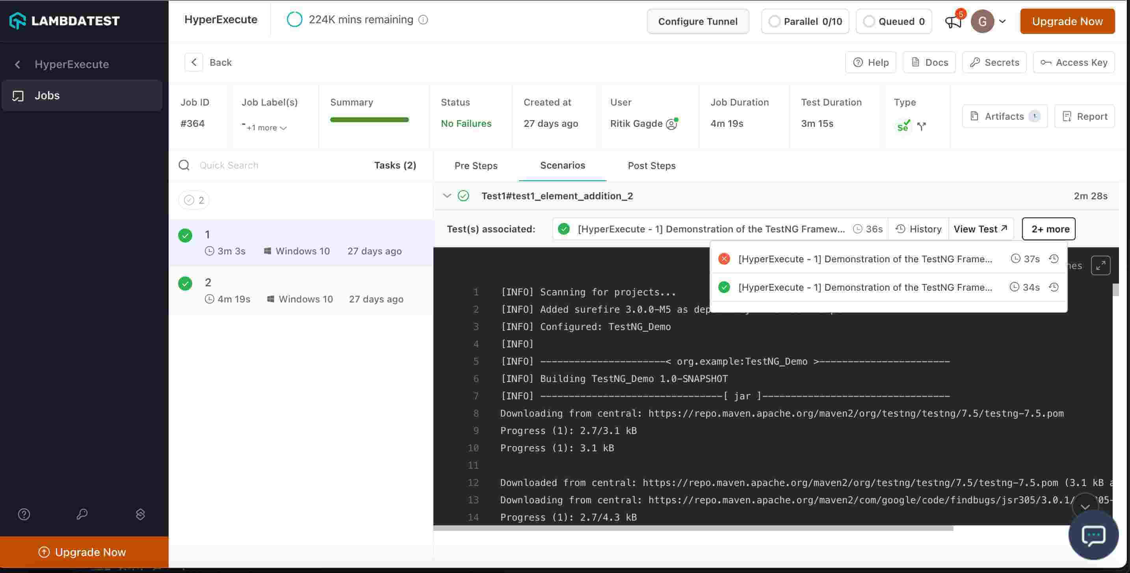This screenshot has width=1130, height=573.
Task: Click the LambdaTest logo
Action: click(x=65, y=20)
